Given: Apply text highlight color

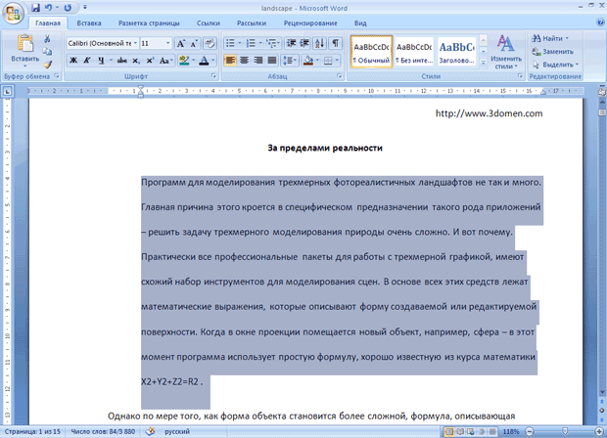Looking at the screenshot, I should [x=184, y=61].
